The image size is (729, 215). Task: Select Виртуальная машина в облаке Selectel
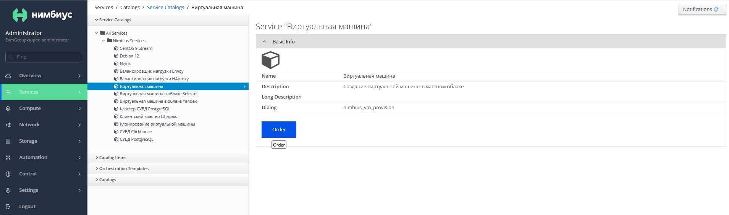pos(158,94)
